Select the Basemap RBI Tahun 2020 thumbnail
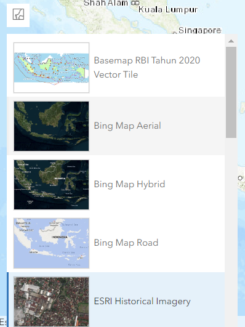This screenshot has height=327, width=245. tap(51, 68)
